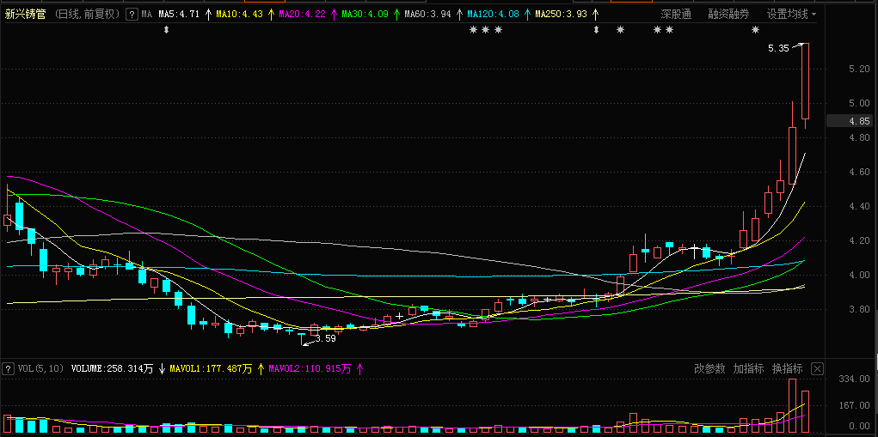
Task: Click the magenta up arrow after MAVOL2
Action: [x=359, y=369]
